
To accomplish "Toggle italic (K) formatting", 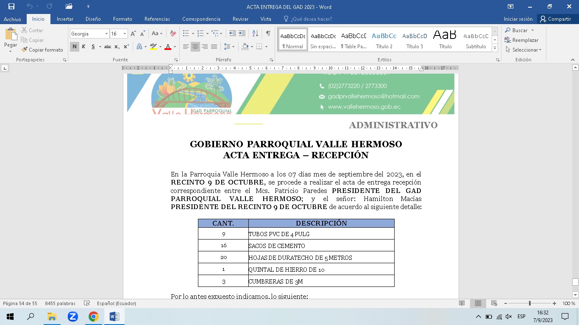I will (x=84, y=47).
